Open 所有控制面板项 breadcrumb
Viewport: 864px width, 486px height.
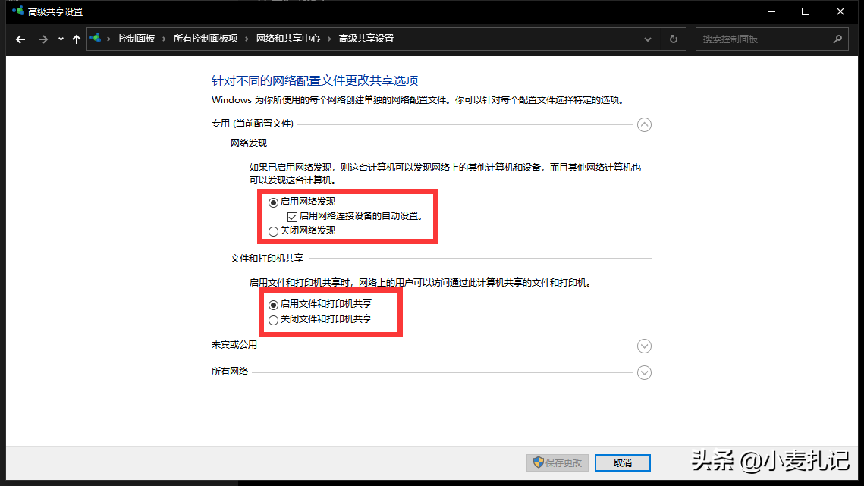(x=206, y=39)
